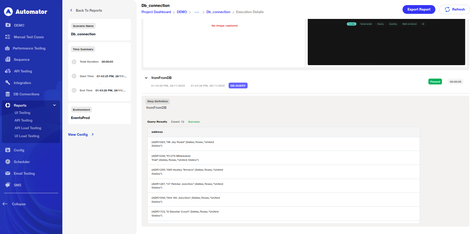Open UI Testing reports submenu item
The height and width of the screenshot is (234, 474).
(x=22, y=113)
